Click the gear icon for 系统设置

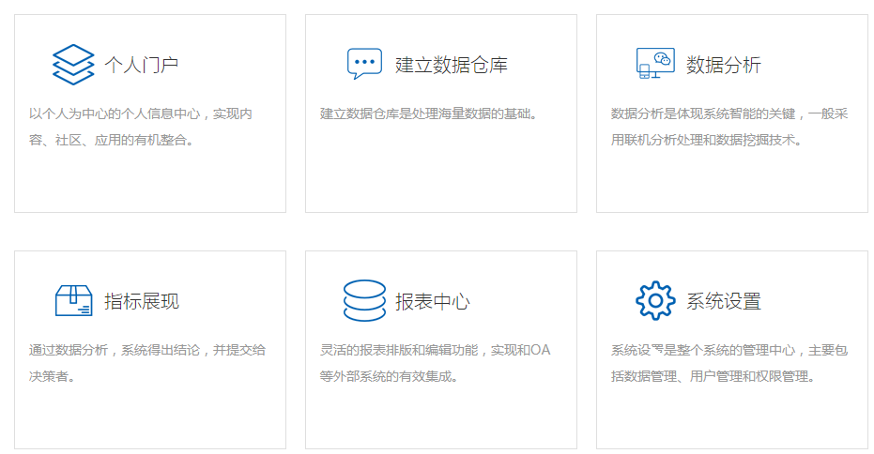click(655, 301)
